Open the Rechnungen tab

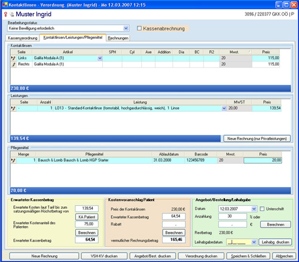coord(118,38)
